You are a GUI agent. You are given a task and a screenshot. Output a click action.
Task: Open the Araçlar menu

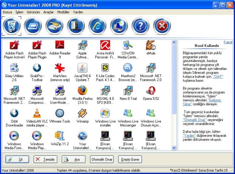(x=49, y=12)
